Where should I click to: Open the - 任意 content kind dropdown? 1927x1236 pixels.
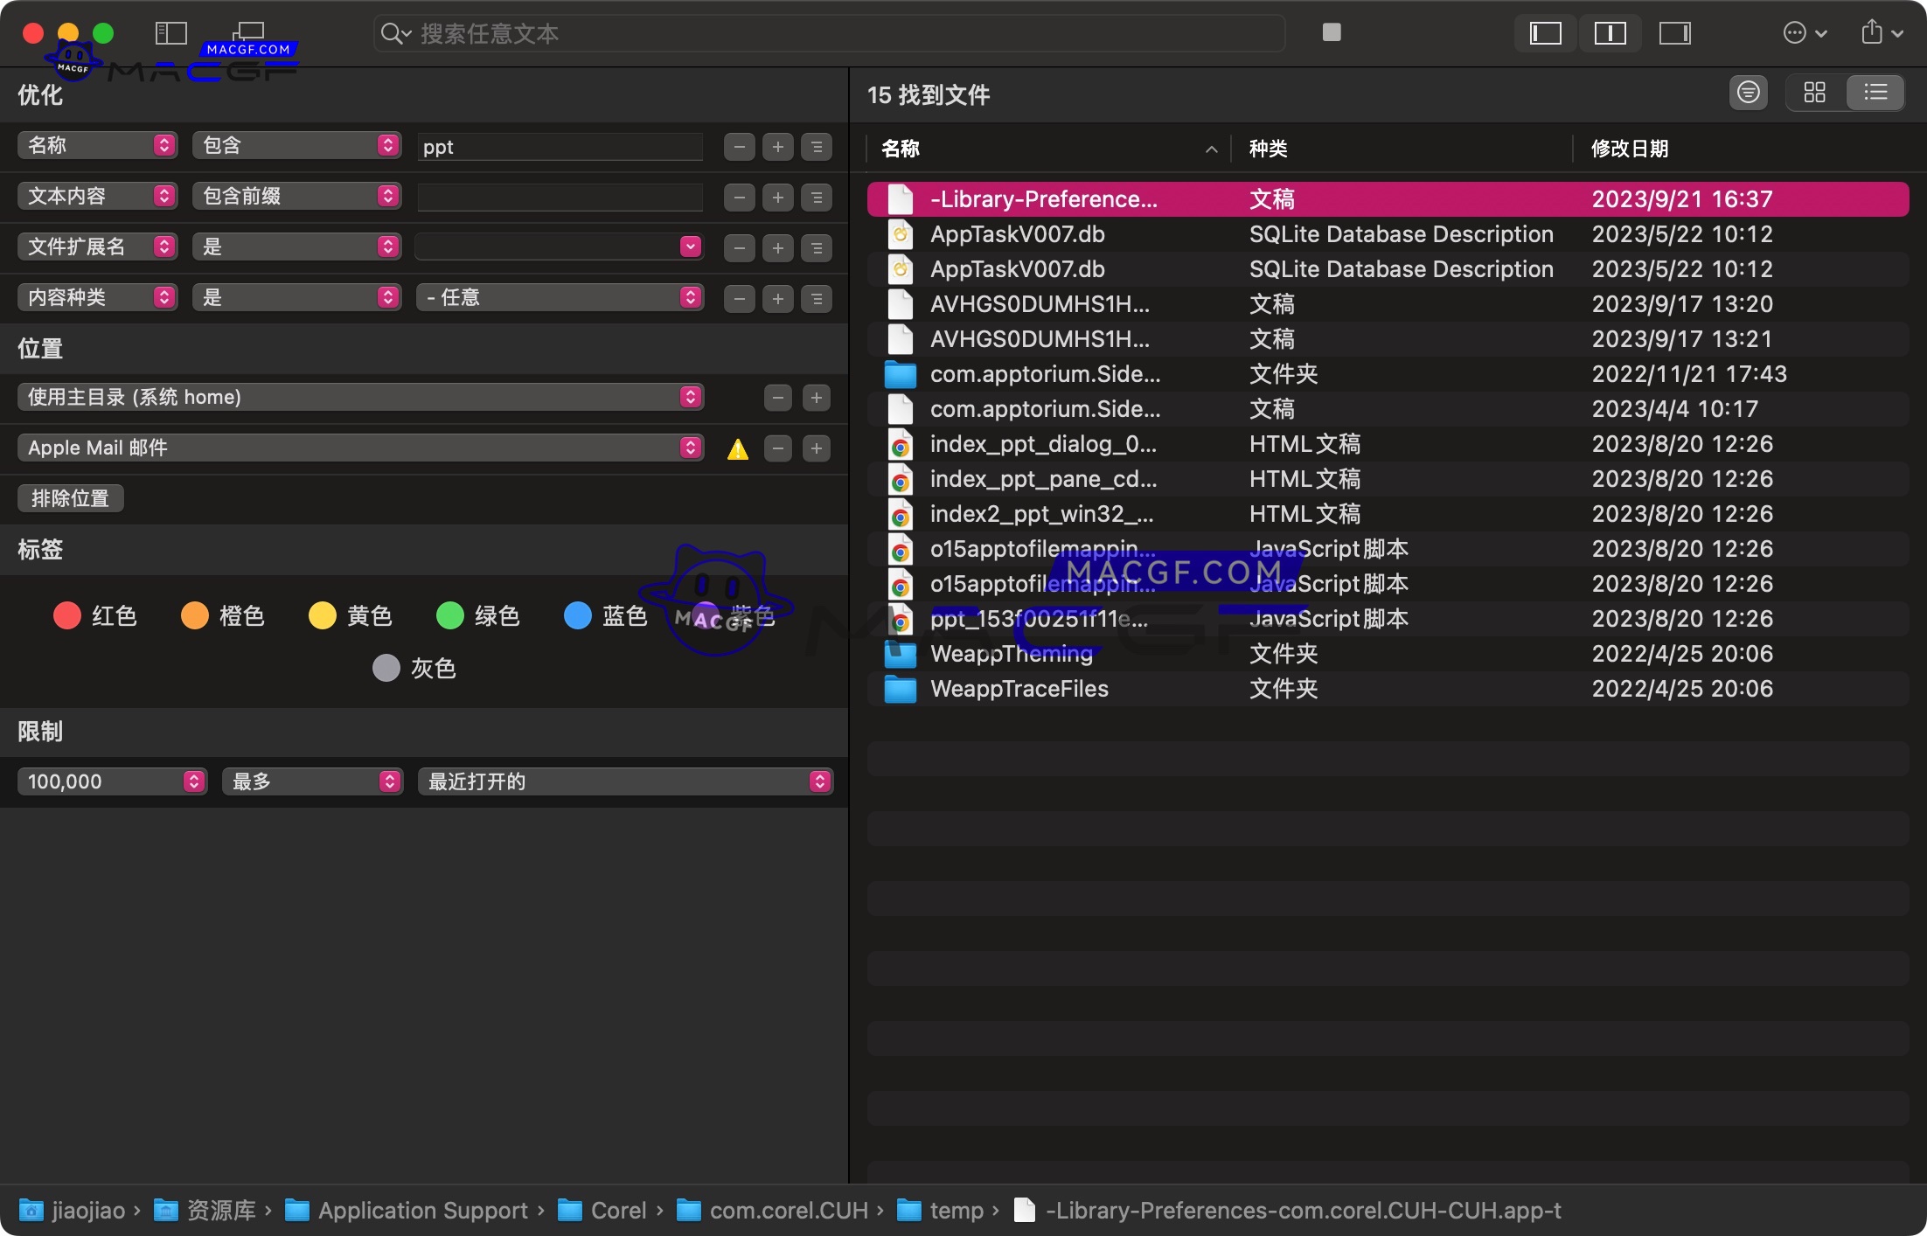(560, 297)
